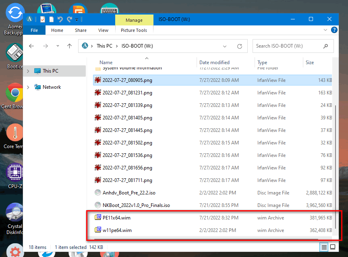Image resolution: width=348 pixels, height=257 pixels.
Task: Open Core Temp desktop shortcut
Action: pos(14,136)
